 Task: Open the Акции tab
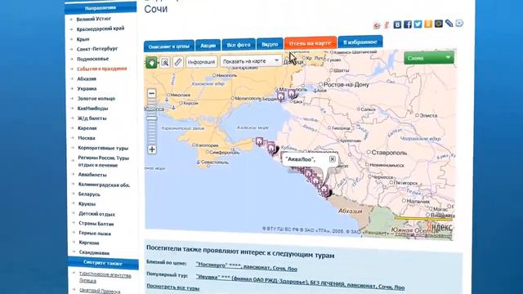(x=208, y=46)
